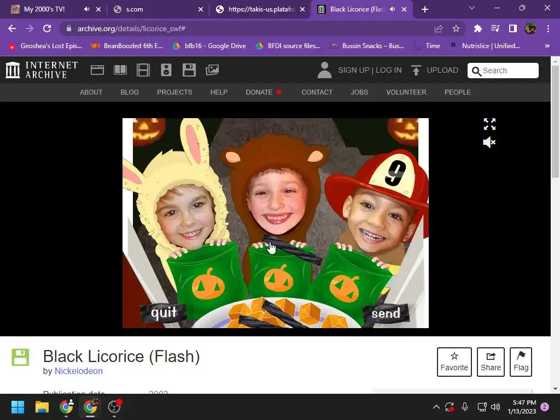Open the PROJECTS nav item

click(174, 92)
